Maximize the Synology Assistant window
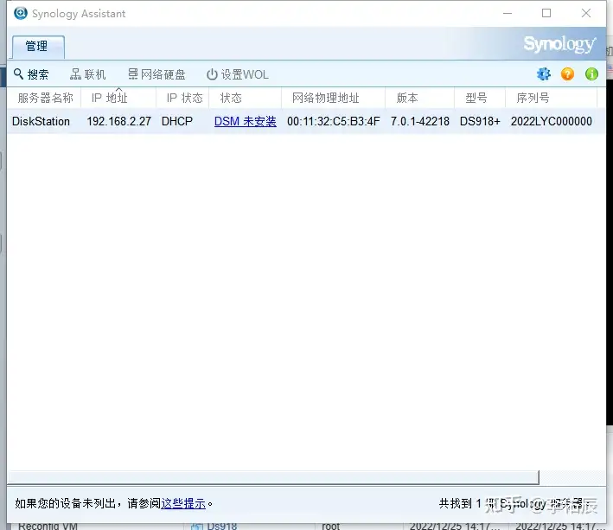Image resolution: width=613 pixels, height=530 pixels. tap(546, 13)
